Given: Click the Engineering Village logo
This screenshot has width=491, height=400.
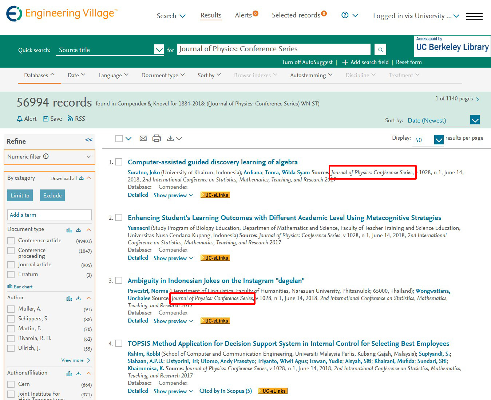Looking at the screenshot, I should coord(62,13).
